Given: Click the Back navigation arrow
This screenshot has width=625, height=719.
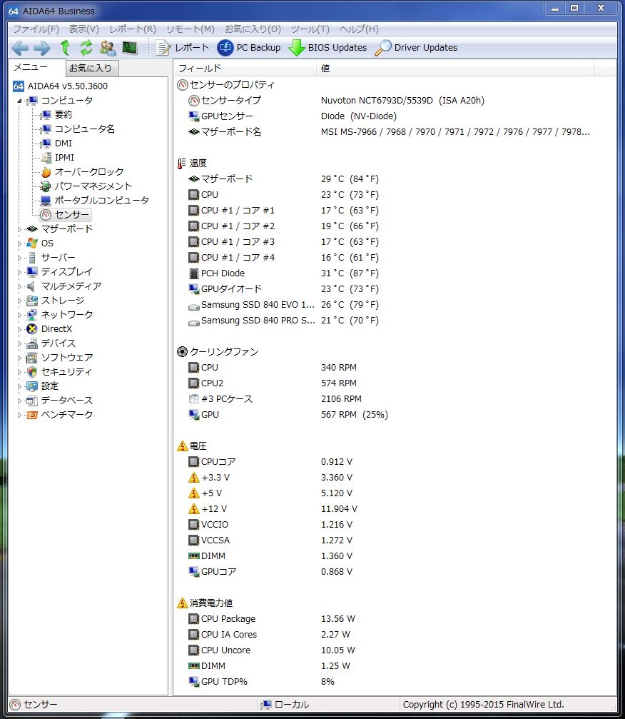Looking at the screenshot, I should tap(20, 48).
